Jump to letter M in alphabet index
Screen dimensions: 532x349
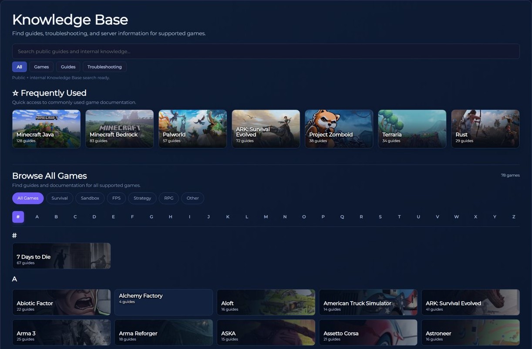(x=266, y=217)
